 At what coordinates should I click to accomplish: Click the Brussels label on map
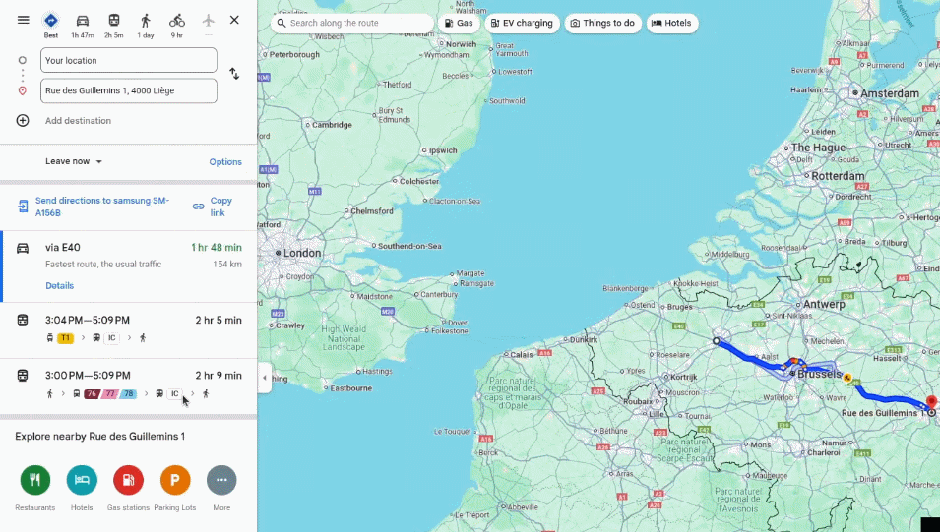coord(820,374)
